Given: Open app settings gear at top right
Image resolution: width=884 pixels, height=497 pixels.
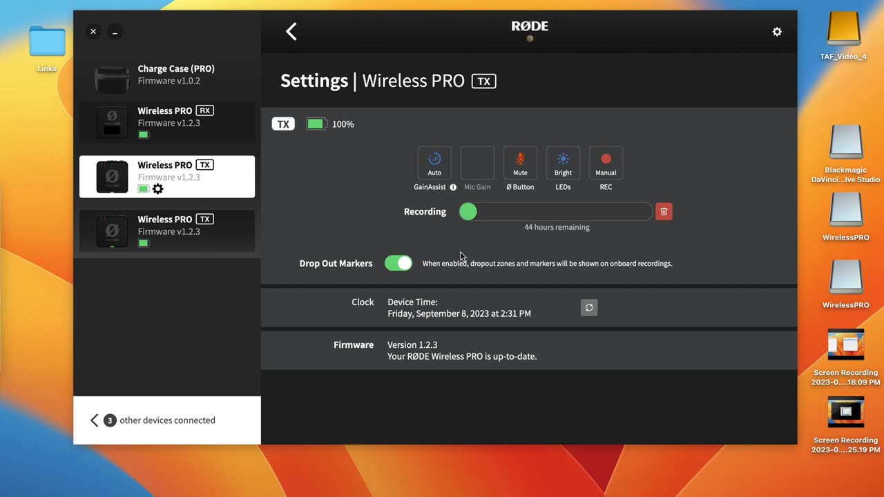Looking at the screenshot, I should pyautogui.click(x=777, y=32).
